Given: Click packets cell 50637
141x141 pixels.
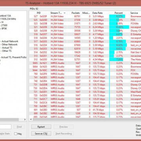Looking at the screenshot, I should tap(77, 34).
